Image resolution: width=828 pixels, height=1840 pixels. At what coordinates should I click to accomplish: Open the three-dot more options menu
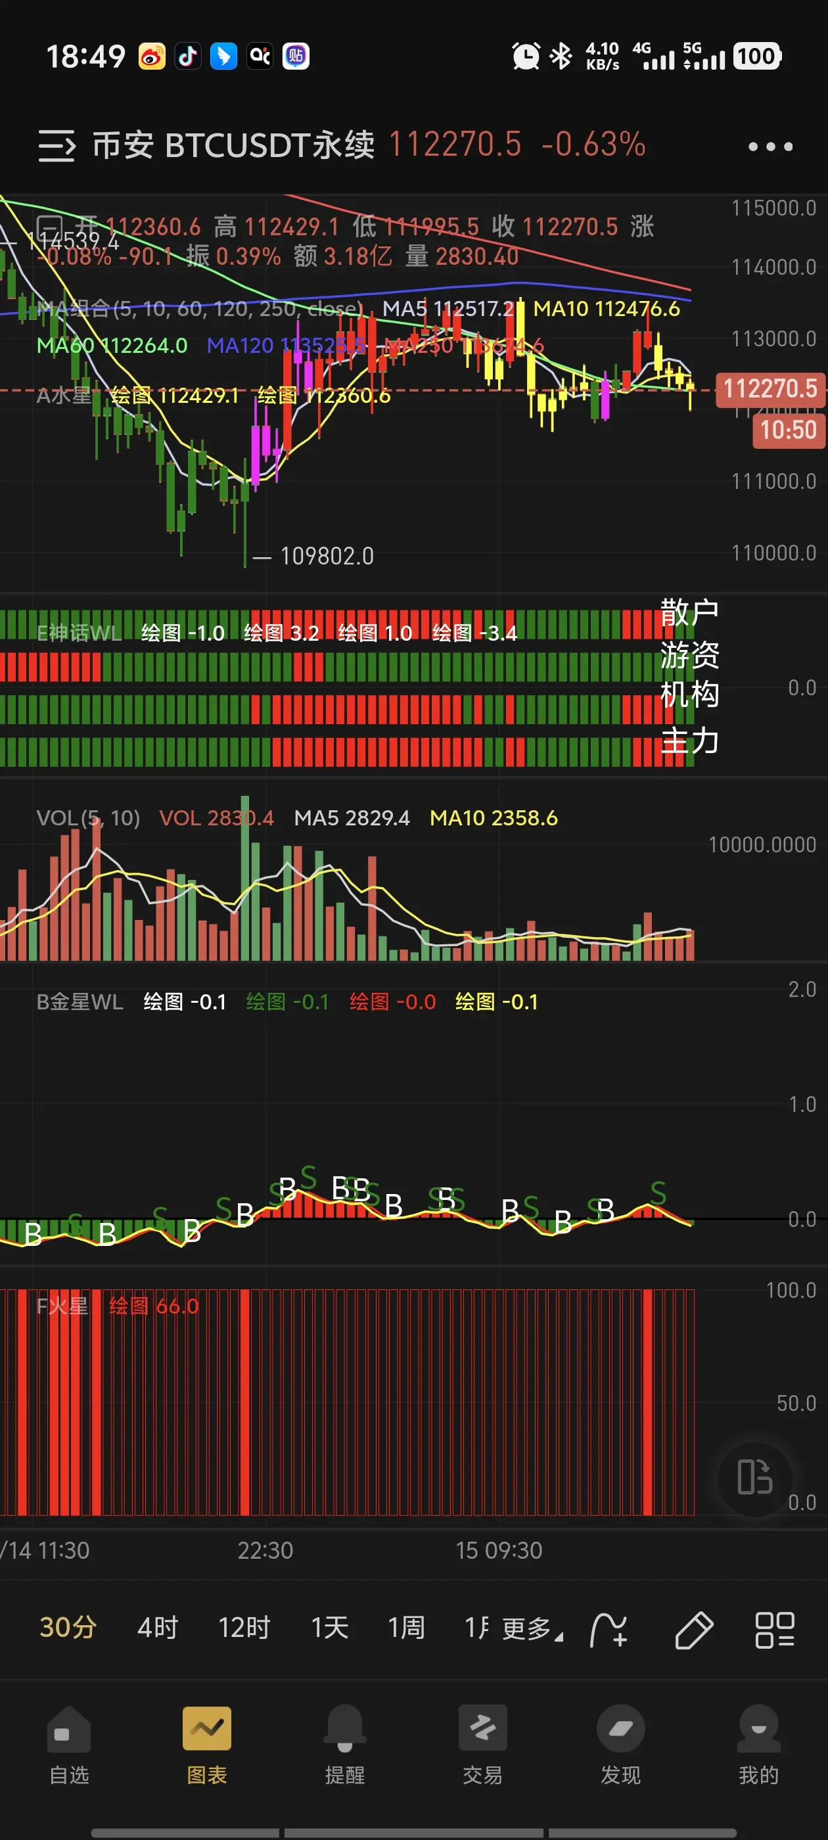click(770, 147)
